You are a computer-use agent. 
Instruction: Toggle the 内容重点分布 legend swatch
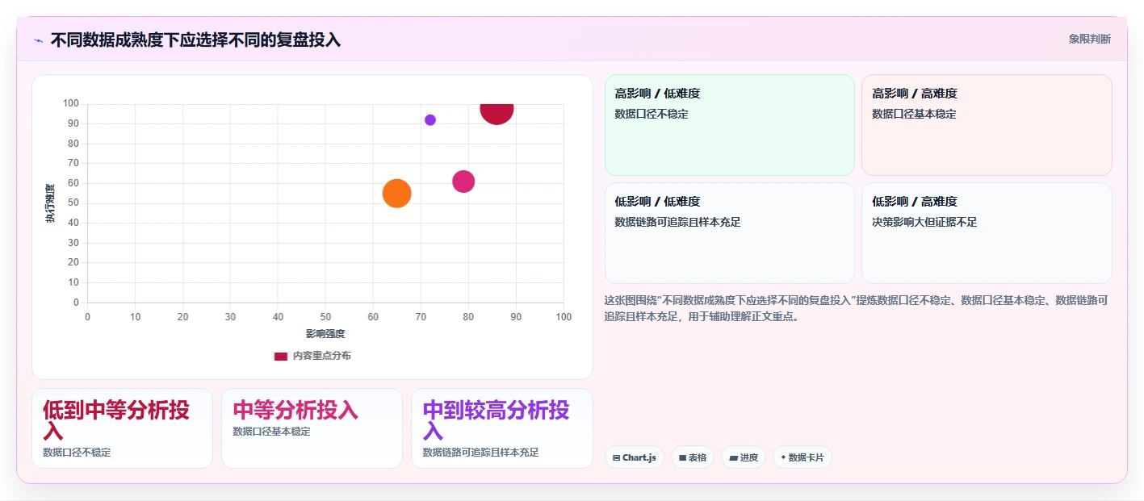coord(280,356)
